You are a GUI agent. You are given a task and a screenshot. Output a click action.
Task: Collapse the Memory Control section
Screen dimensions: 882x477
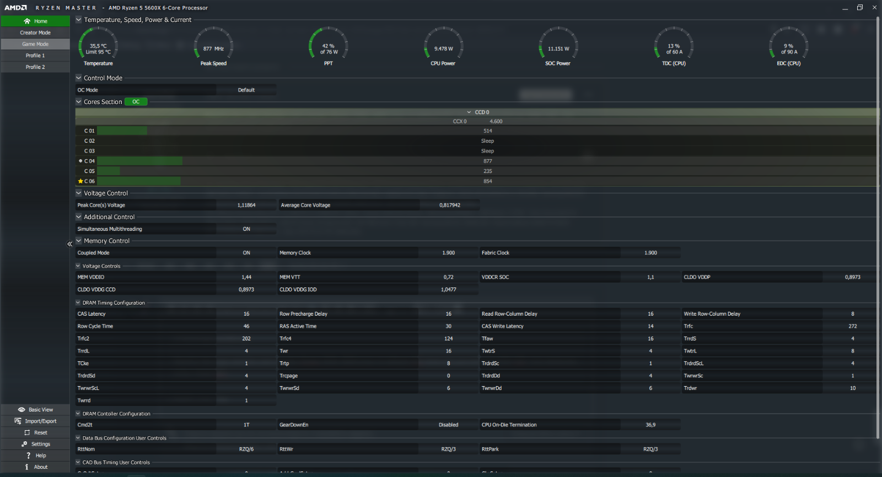[x=78, y=241]
